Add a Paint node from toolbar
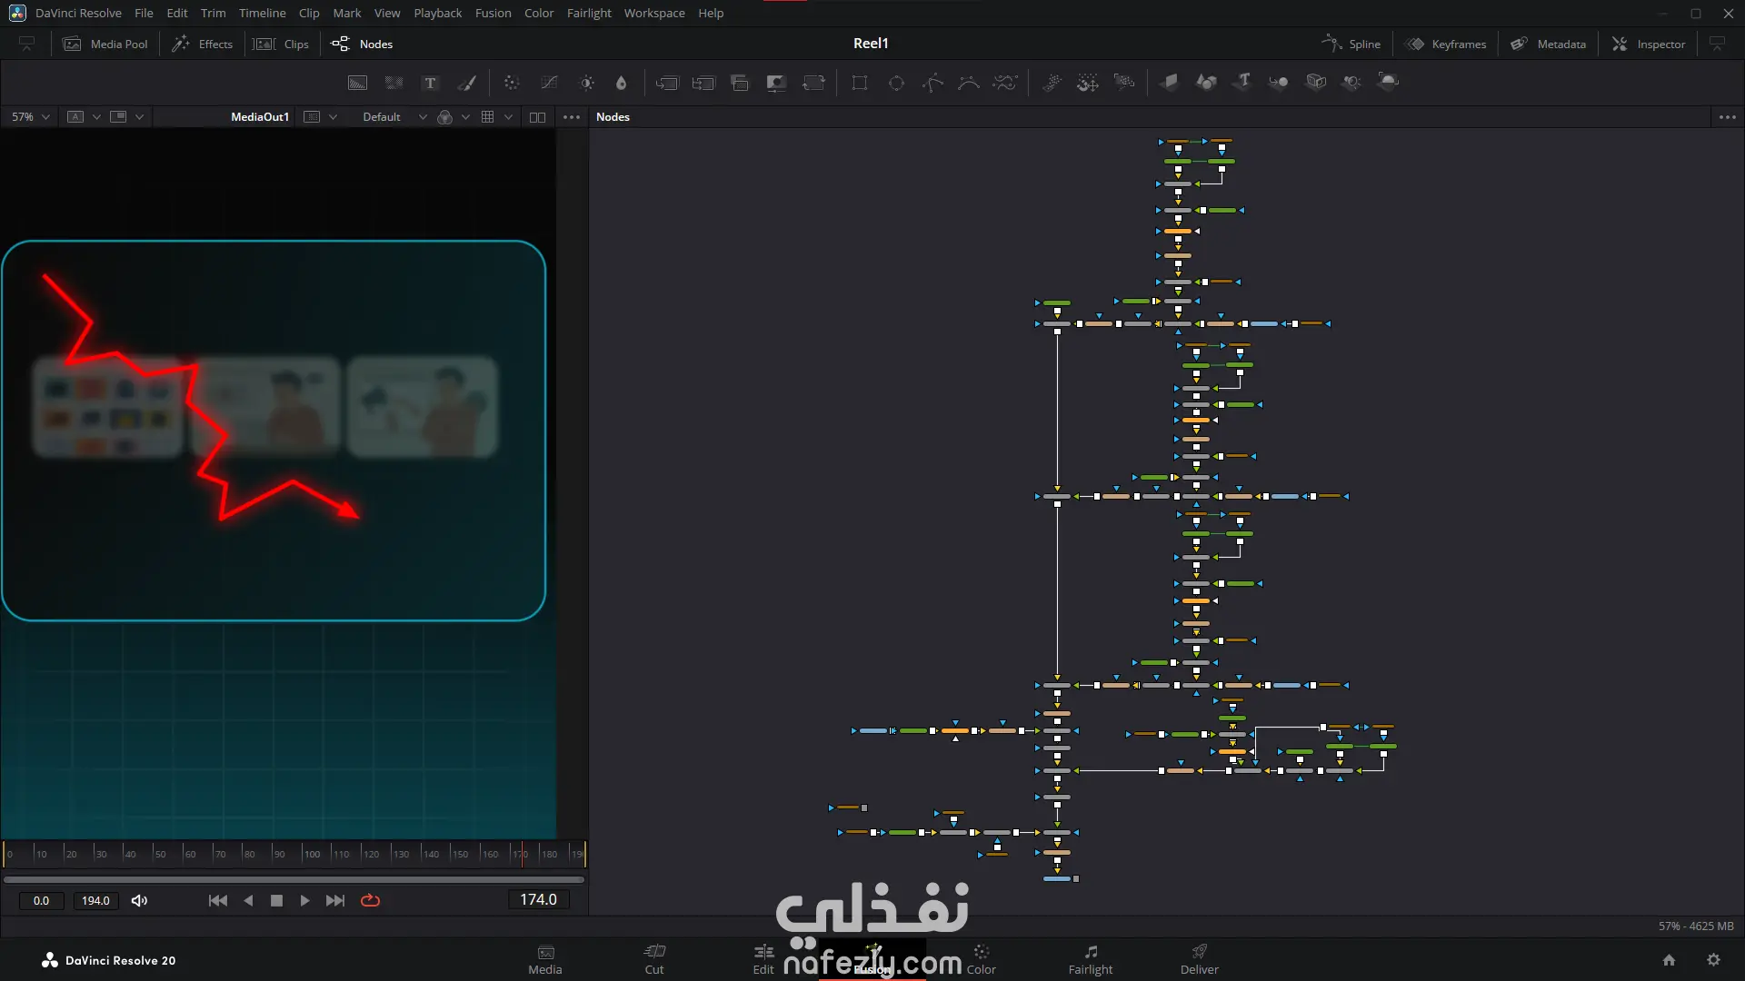 (x=467, y=83)
